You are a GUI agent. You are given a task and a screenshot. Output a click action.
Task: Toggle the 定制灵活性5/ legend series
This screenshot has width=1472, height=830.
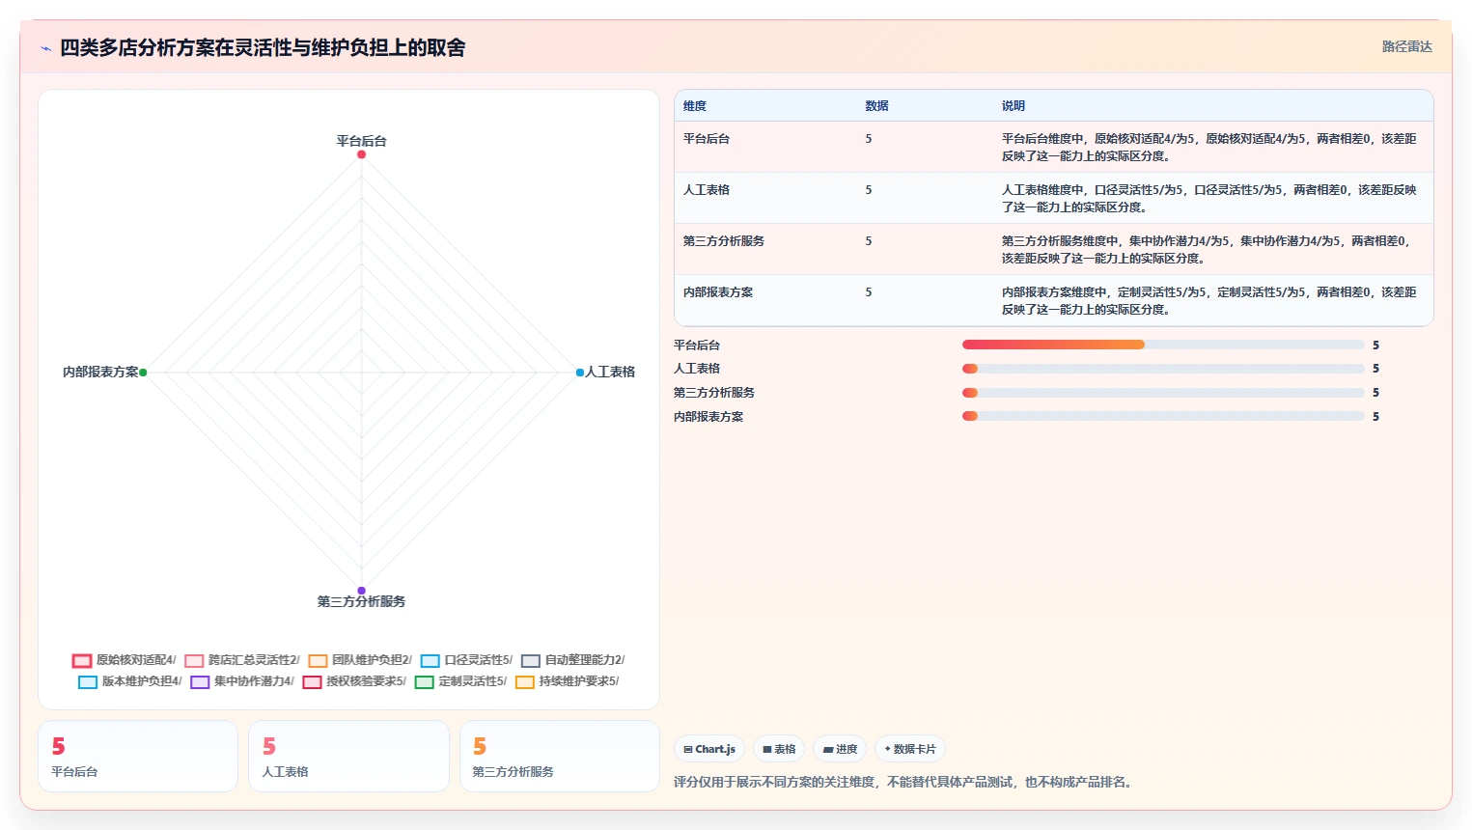click(x=460, y=681)
